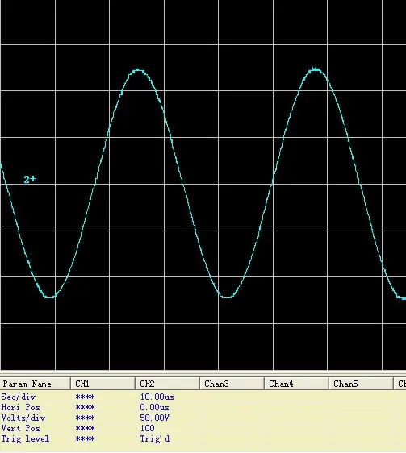Select the 10.00us Sec/div value for CH2
Image resolution: width=406 pixels, height=453 pixels.
coord(157,397)
